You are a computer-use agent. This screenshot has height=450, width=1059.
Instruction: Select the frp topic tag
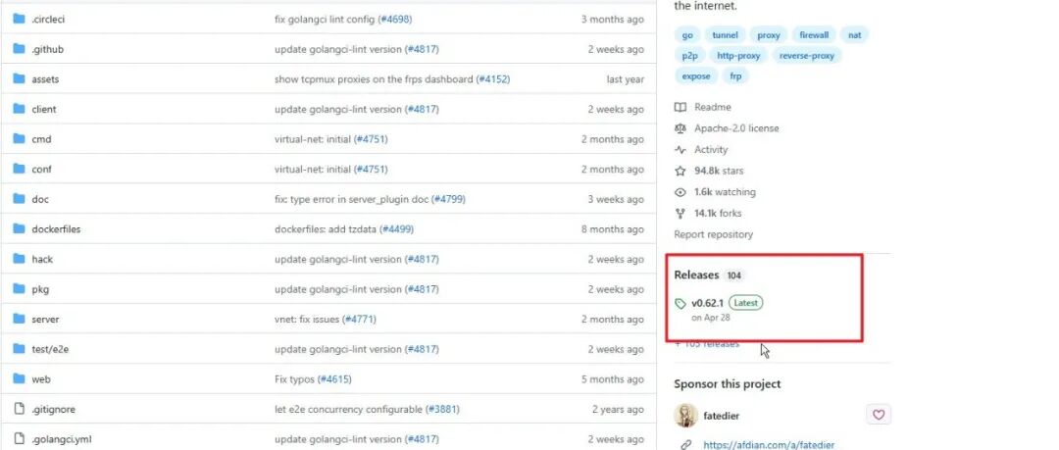[735, 76]
